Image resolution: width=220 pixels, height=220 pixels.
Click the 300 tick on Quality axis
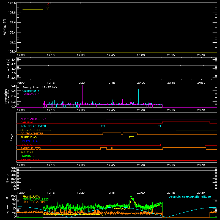(x=13, y=168)
